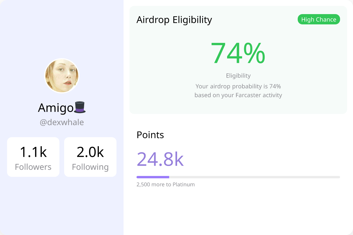
Task: Click the top hat emoji beside Amigo
Action: [x=80, y=108]
